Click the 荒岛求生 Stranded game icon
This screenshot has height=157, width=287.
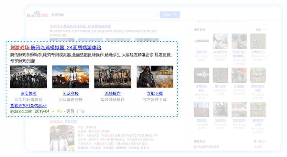coord(201,110)
